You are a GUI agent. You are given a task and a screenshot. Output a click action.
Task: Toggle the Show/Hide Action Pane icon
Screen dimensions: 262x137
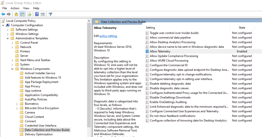pyautogui.click(x=43, y=14)
